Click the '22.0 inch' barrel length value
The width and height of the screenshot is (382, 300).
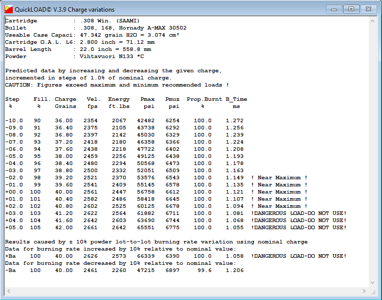(x=96, y=49)
